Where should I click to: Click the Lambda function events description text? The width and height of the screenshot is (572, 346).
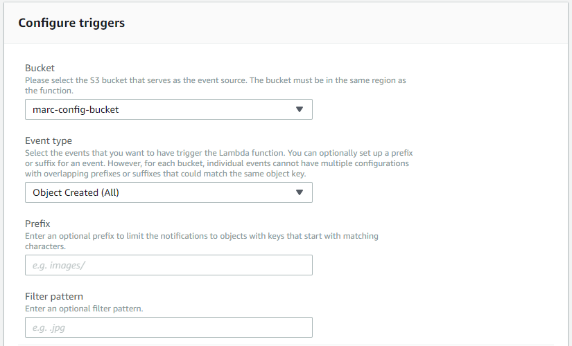[x=219, y=163]
